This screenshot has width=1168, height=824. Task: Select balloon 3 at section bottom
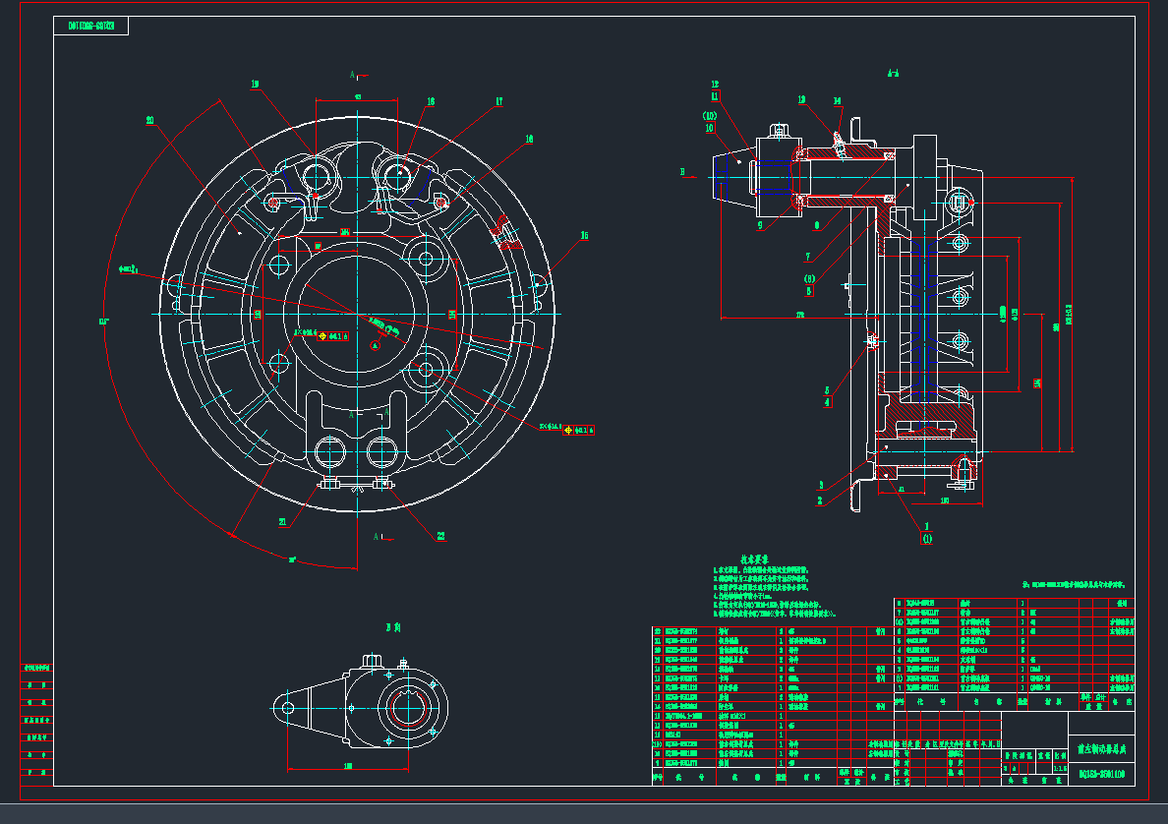(821, 485)
